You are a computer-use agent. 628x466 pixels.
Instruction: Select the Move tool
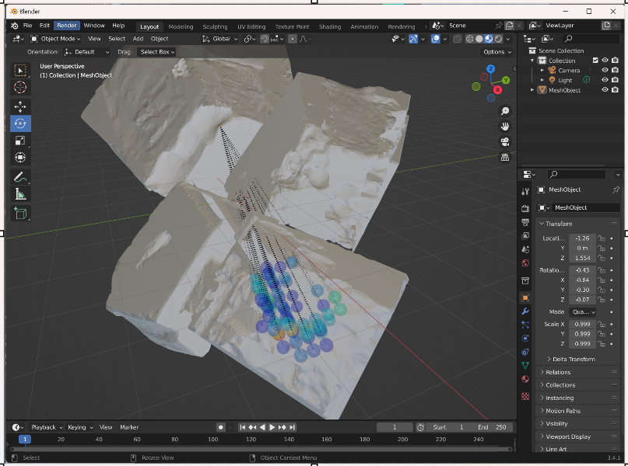20,106
